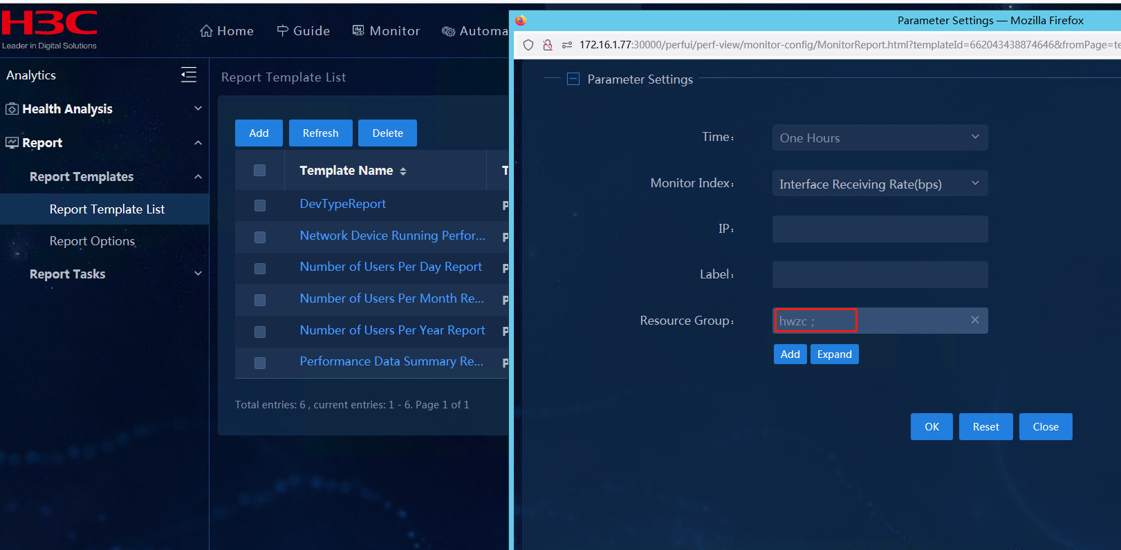Click the Automation gear icon
This screenshot has height=550, width=1121.
(448, 31)
